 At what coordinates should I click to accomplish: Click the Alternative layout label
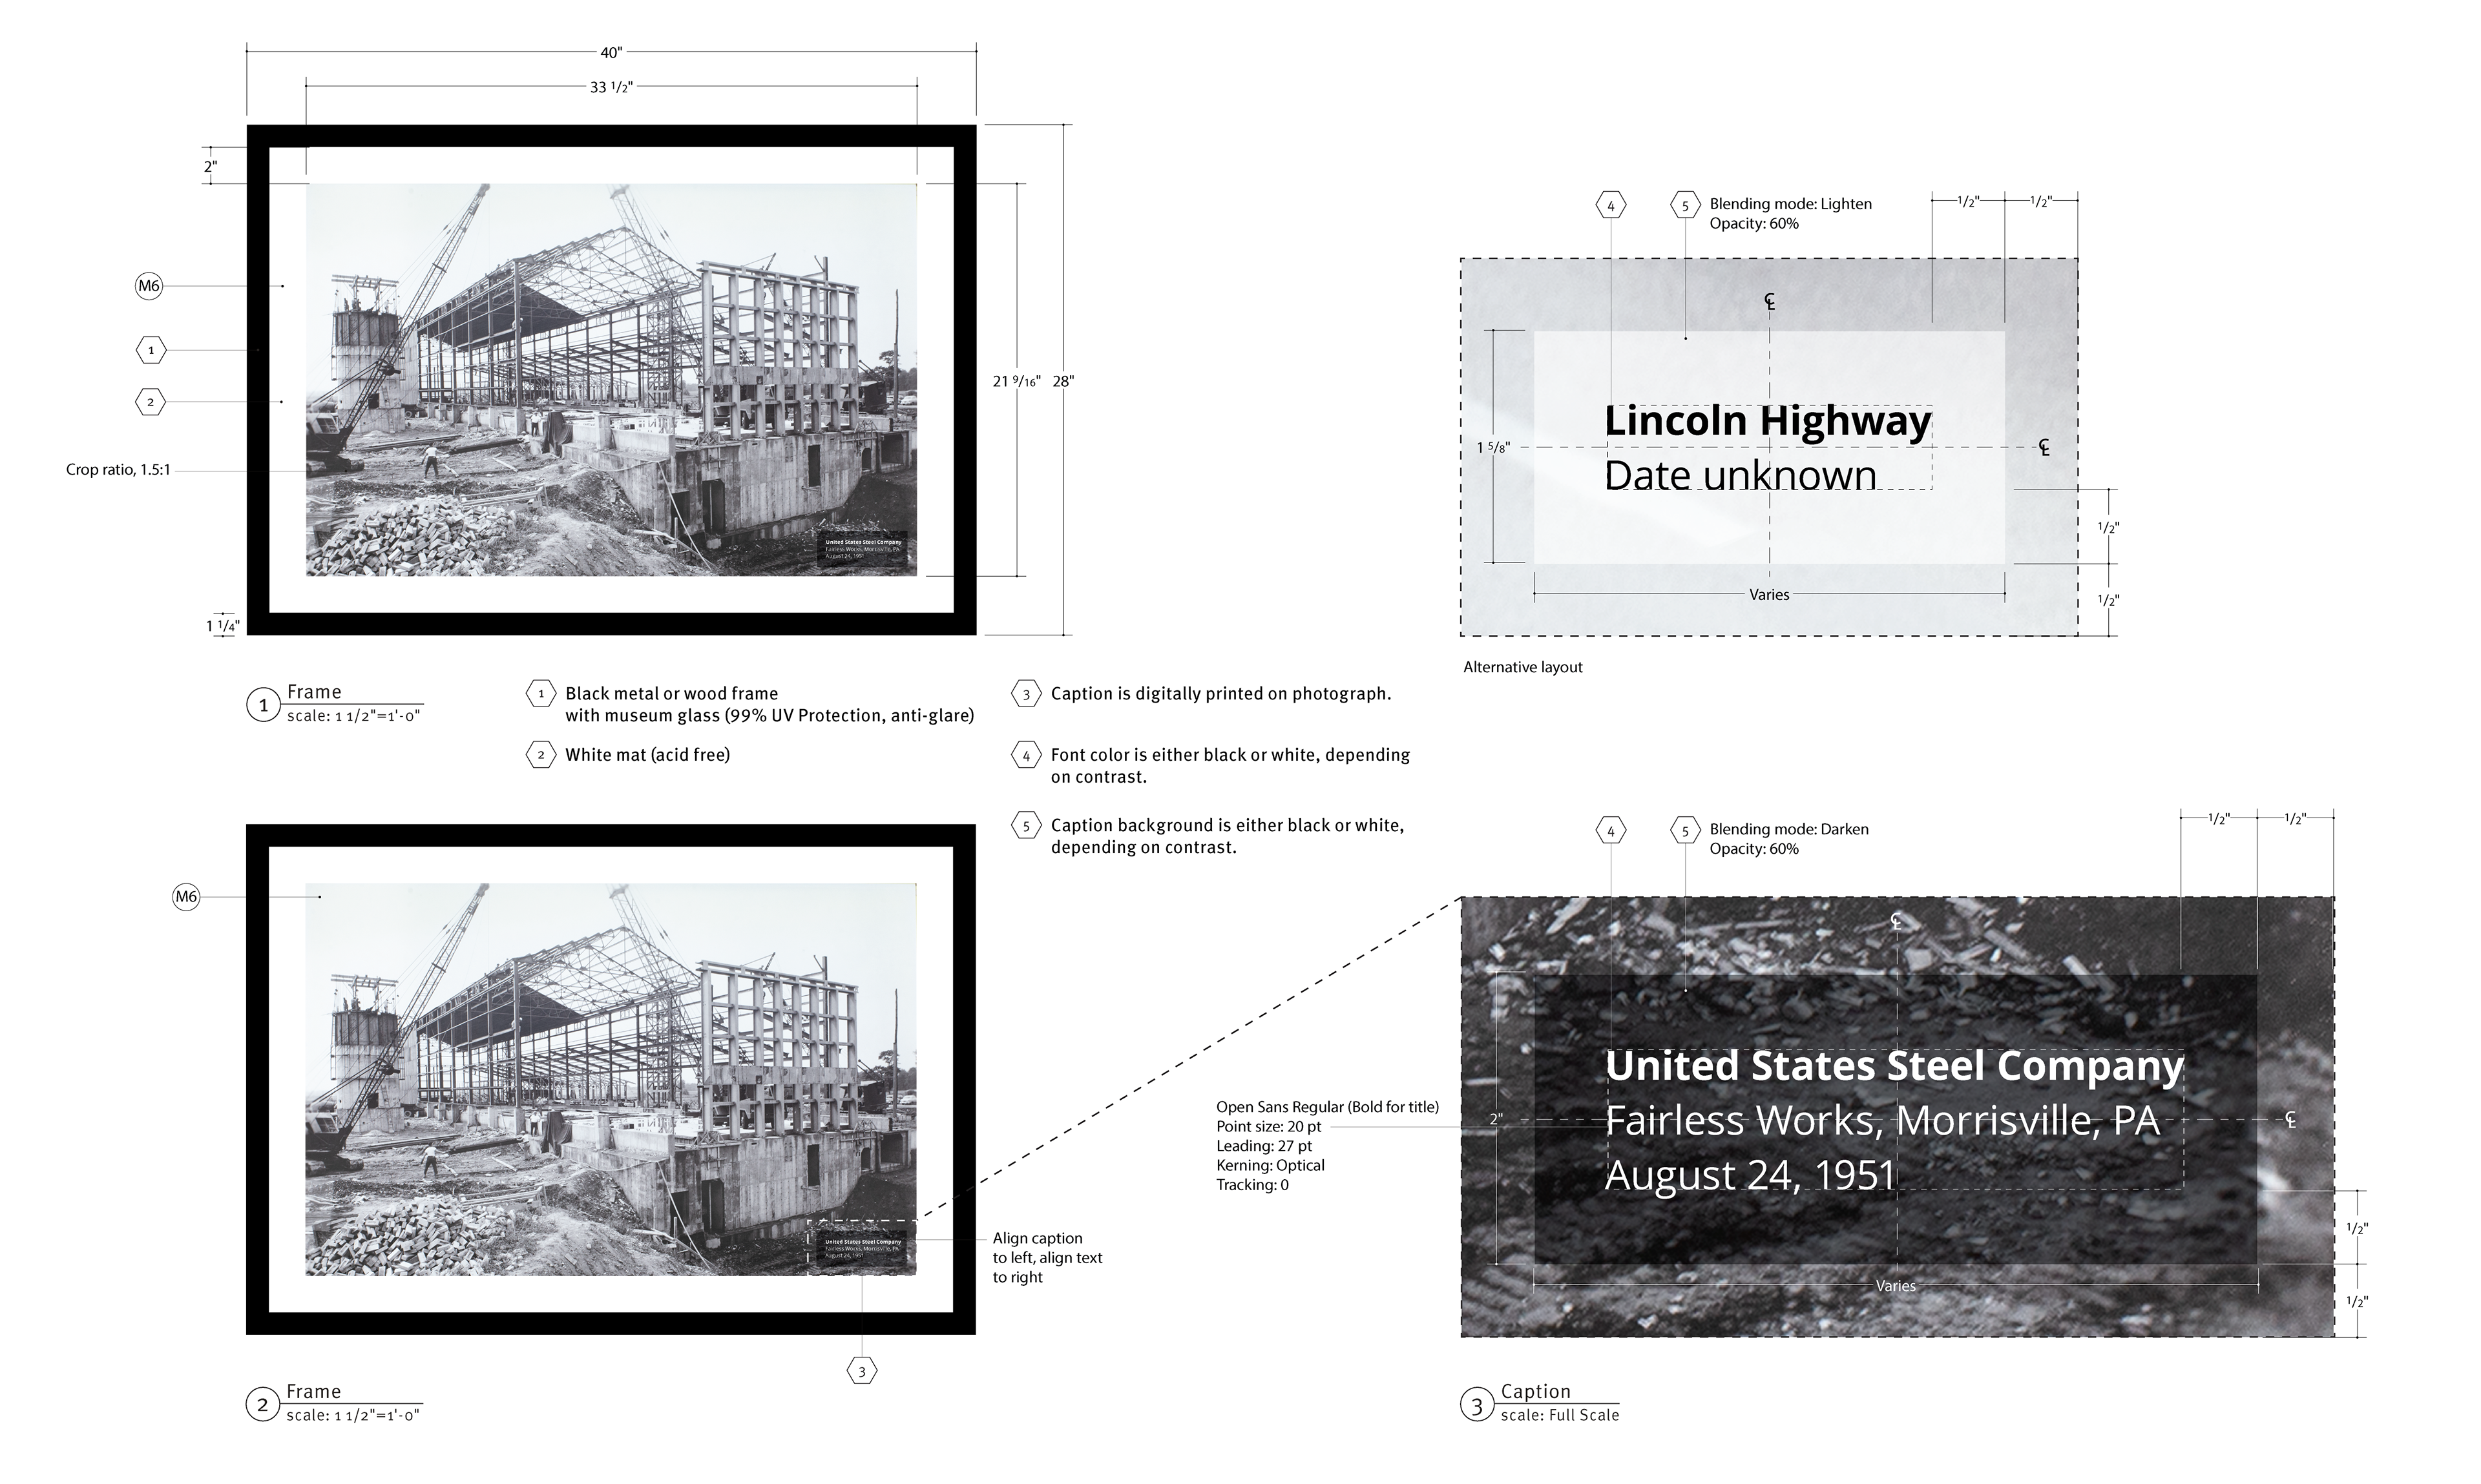1523,667
